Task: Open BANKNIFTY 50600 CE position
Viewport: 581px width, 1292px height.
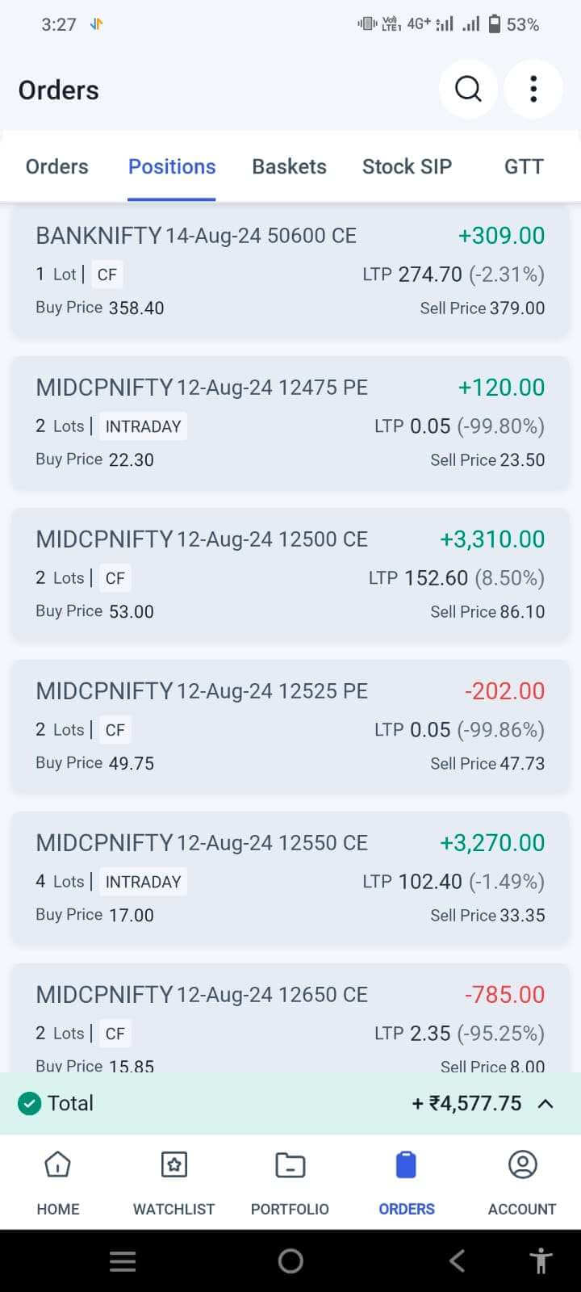Action: pos(290,271)
